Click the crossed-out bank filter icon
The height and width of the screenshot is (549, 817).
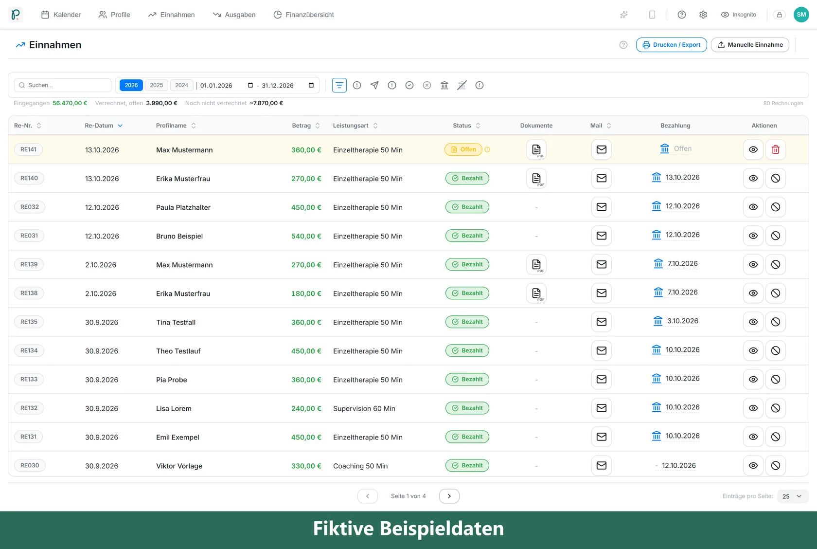tap(462, 85)
